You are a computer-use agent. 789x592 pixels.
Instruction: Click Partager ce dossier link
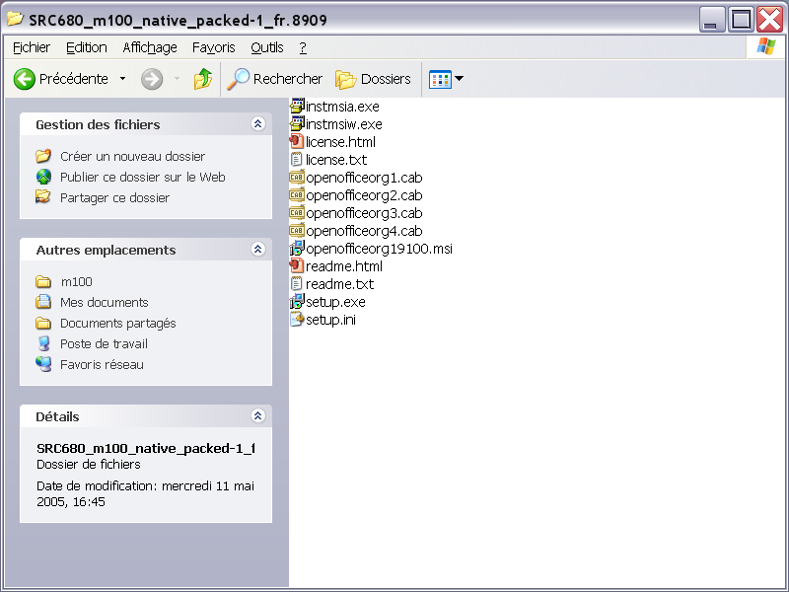coord(114,198)
